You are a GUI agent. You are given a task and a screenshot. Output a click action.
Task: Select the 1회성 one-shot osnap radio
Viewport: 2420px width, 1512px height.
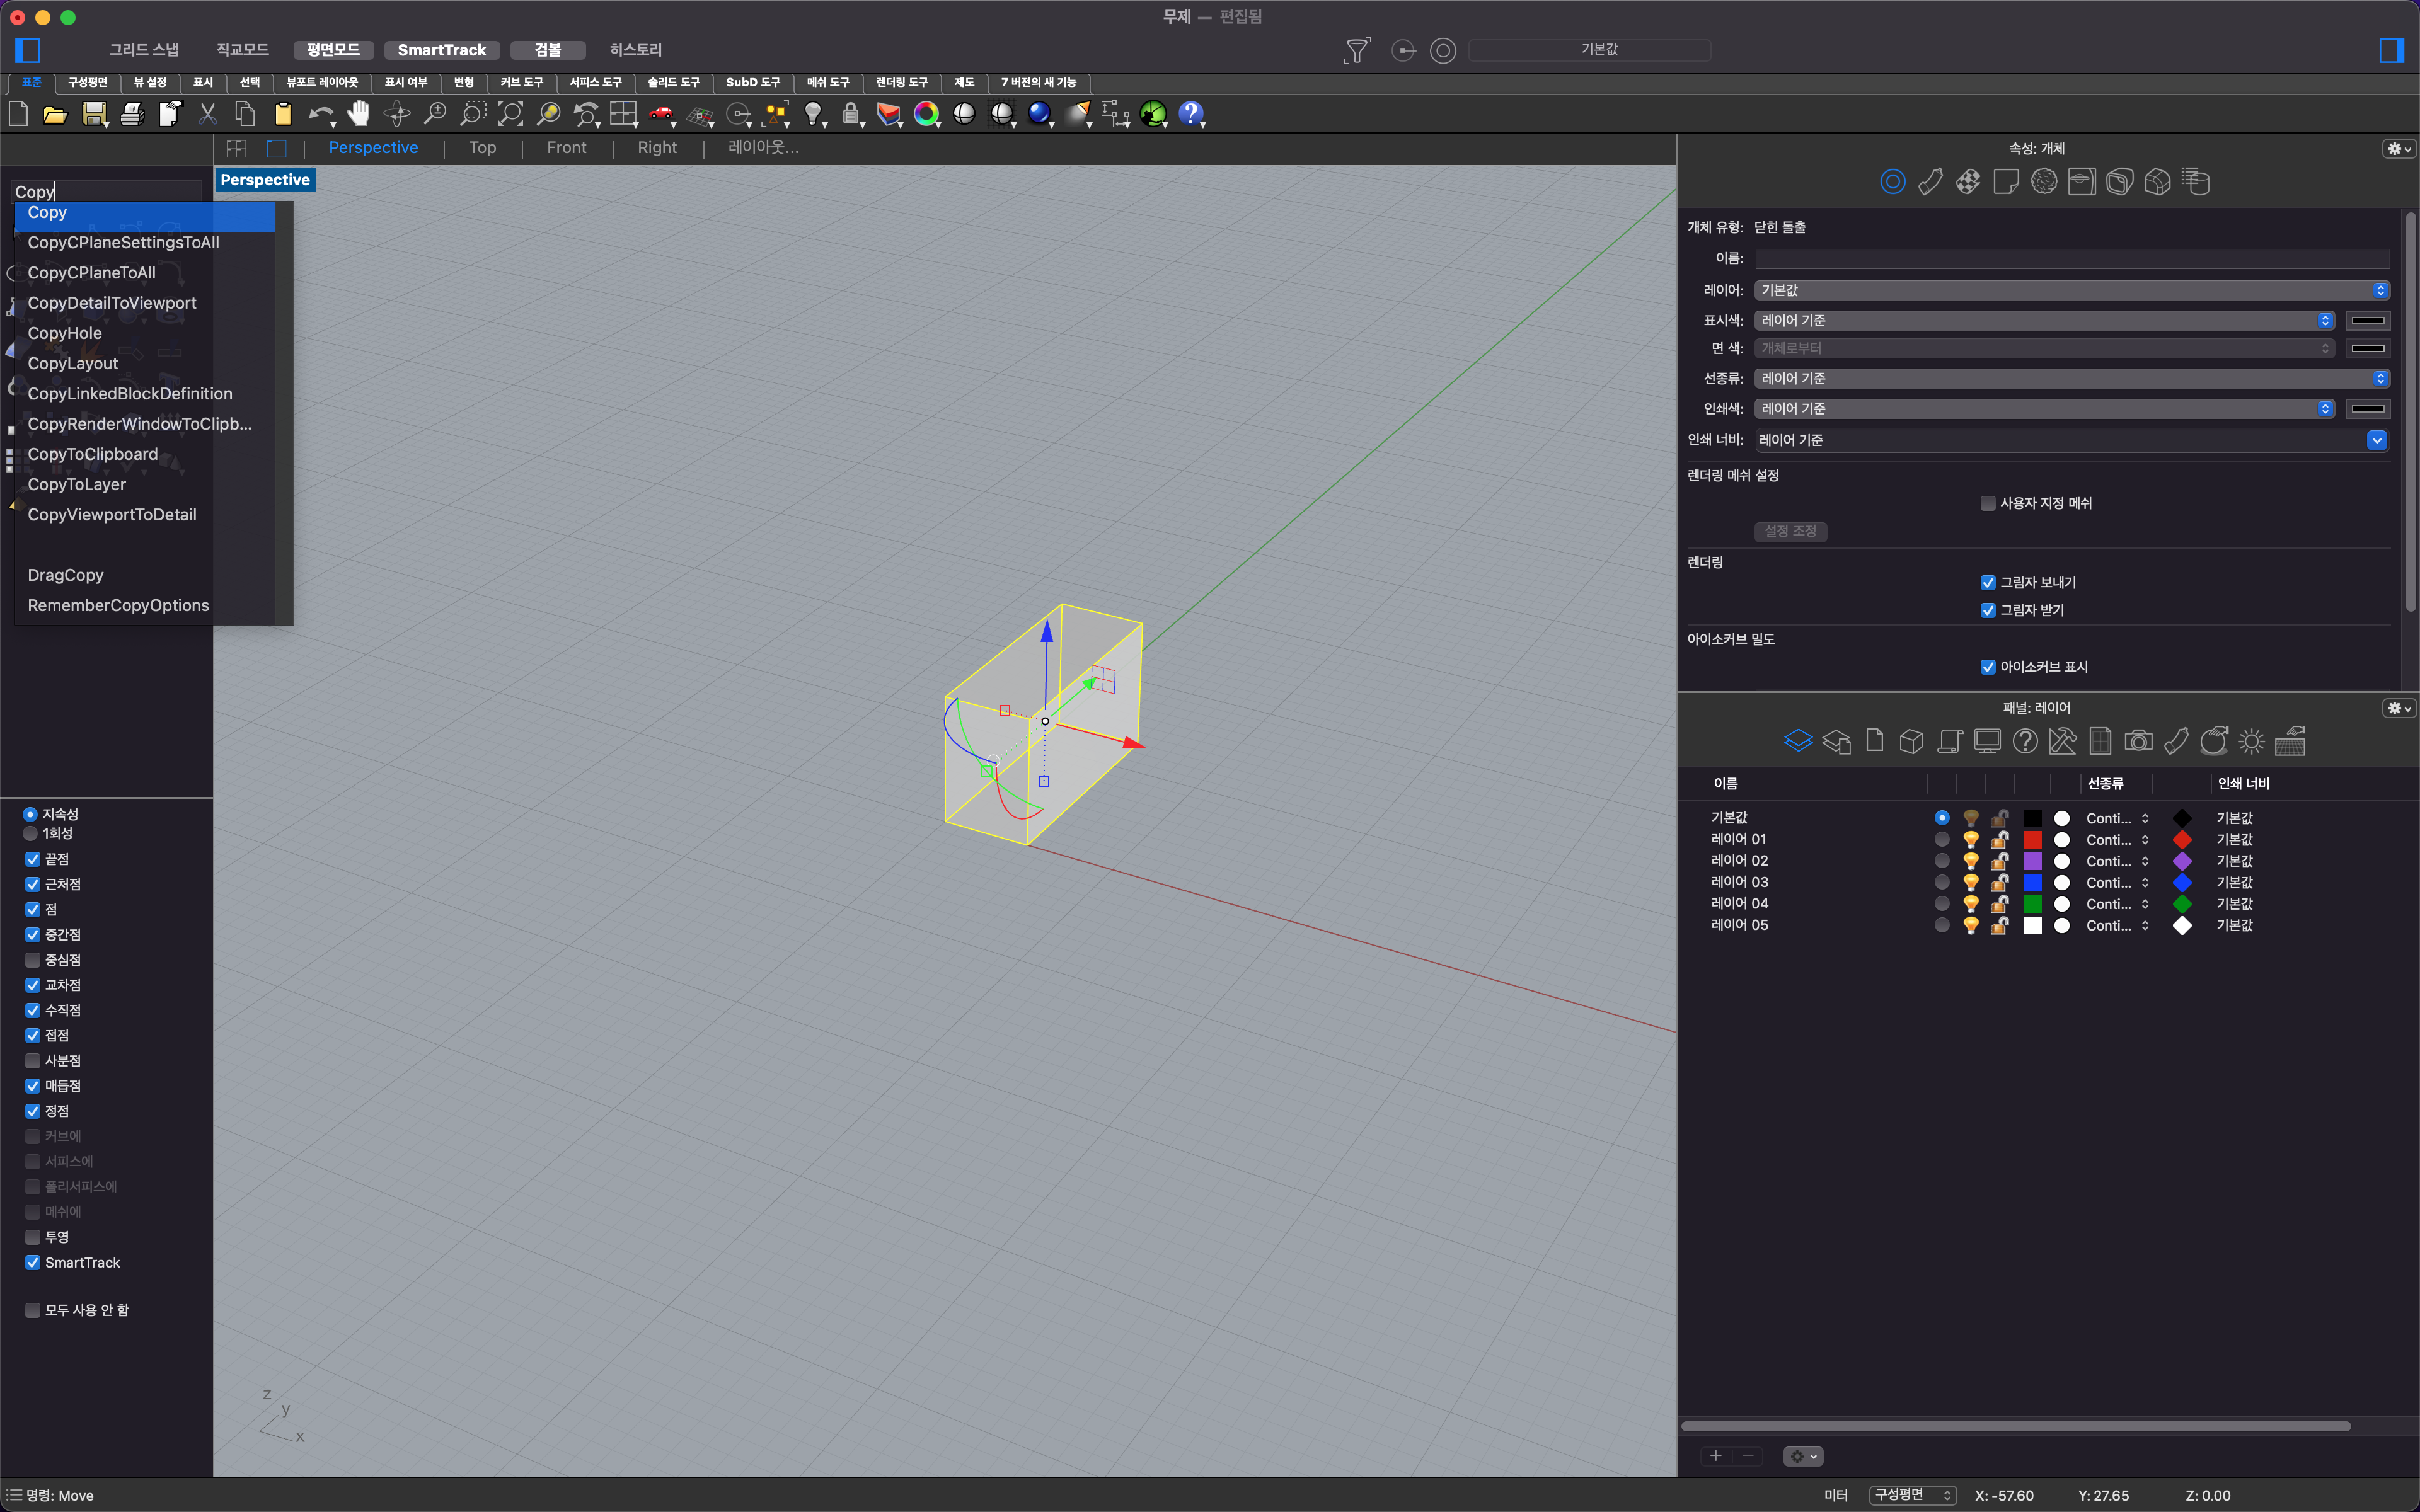30,833
